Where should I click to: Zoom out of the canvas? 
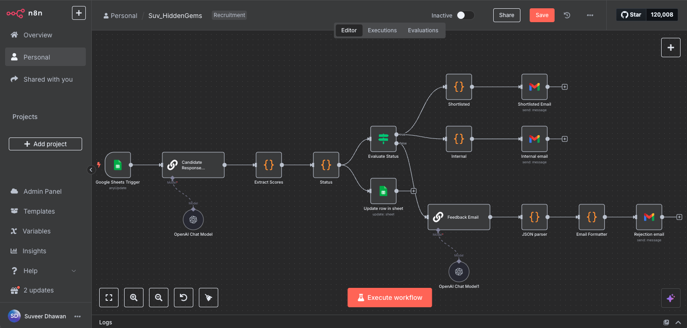click(x=159, y=298)
